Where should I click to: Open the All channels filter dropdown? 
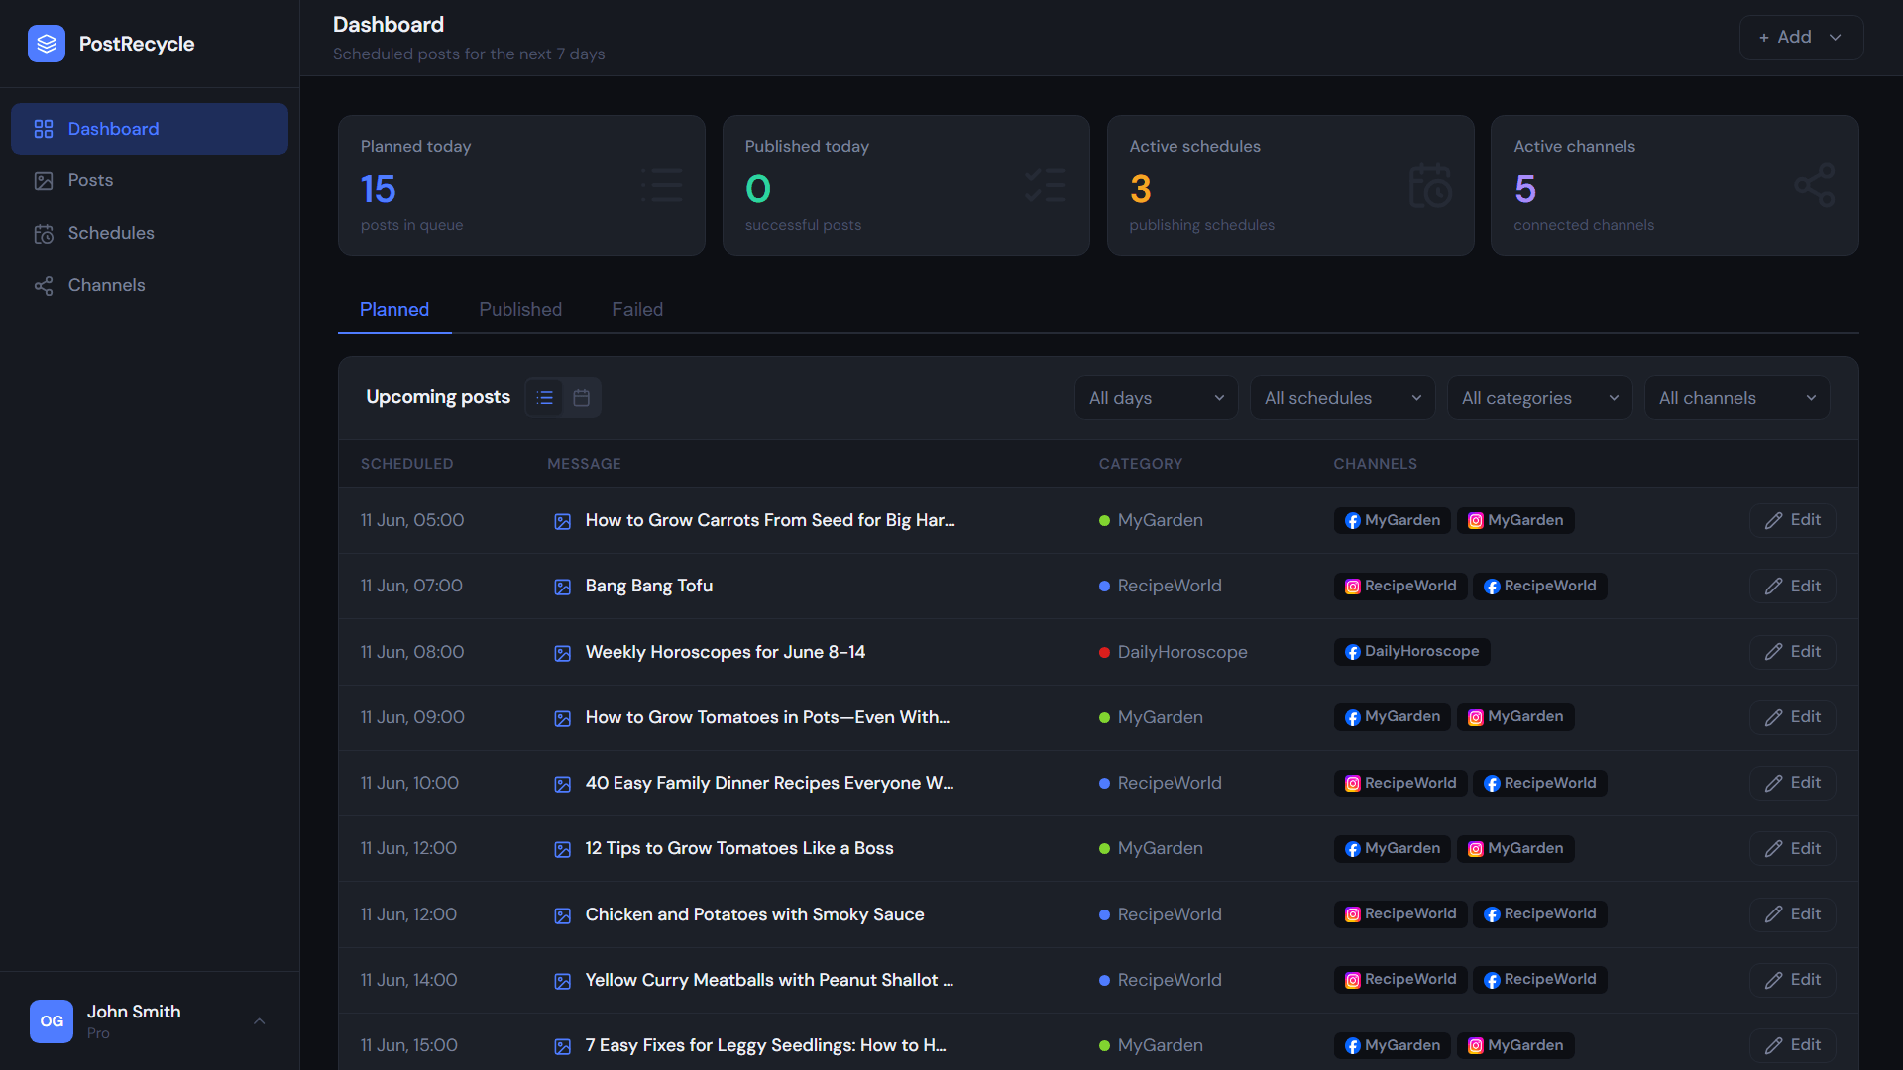pyautogui.click(x=1736, y=397)
